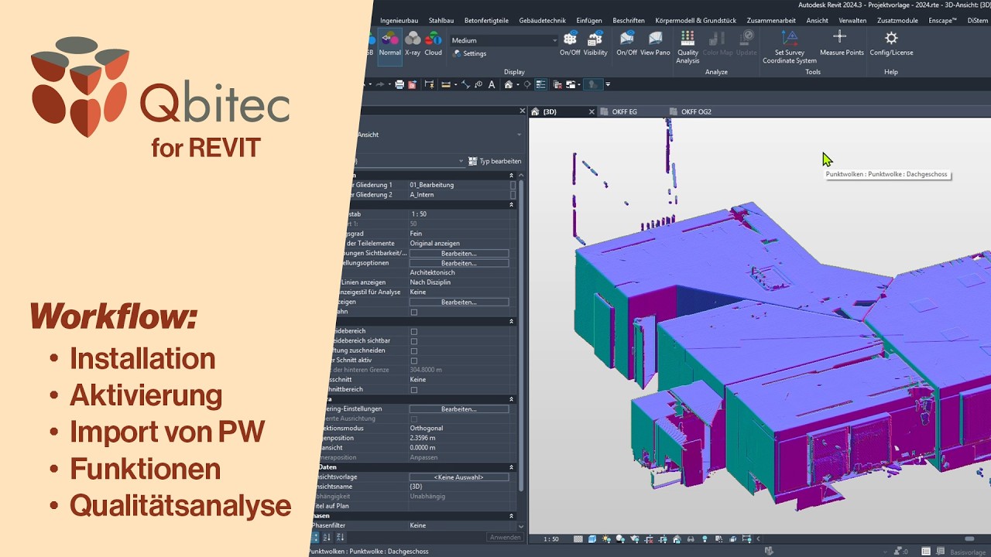
Task: Collapse the section above Rendering-Einstellungen
Action: [511, 399]
